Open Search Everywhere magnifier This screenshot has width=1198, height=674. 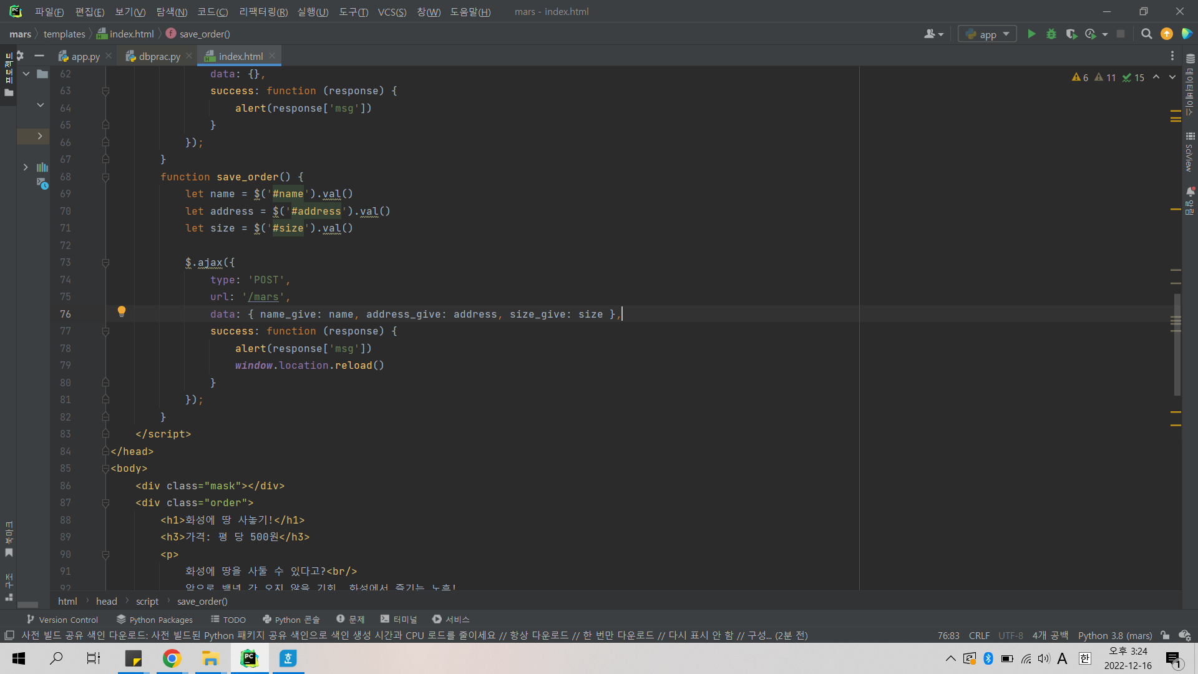1146,34
